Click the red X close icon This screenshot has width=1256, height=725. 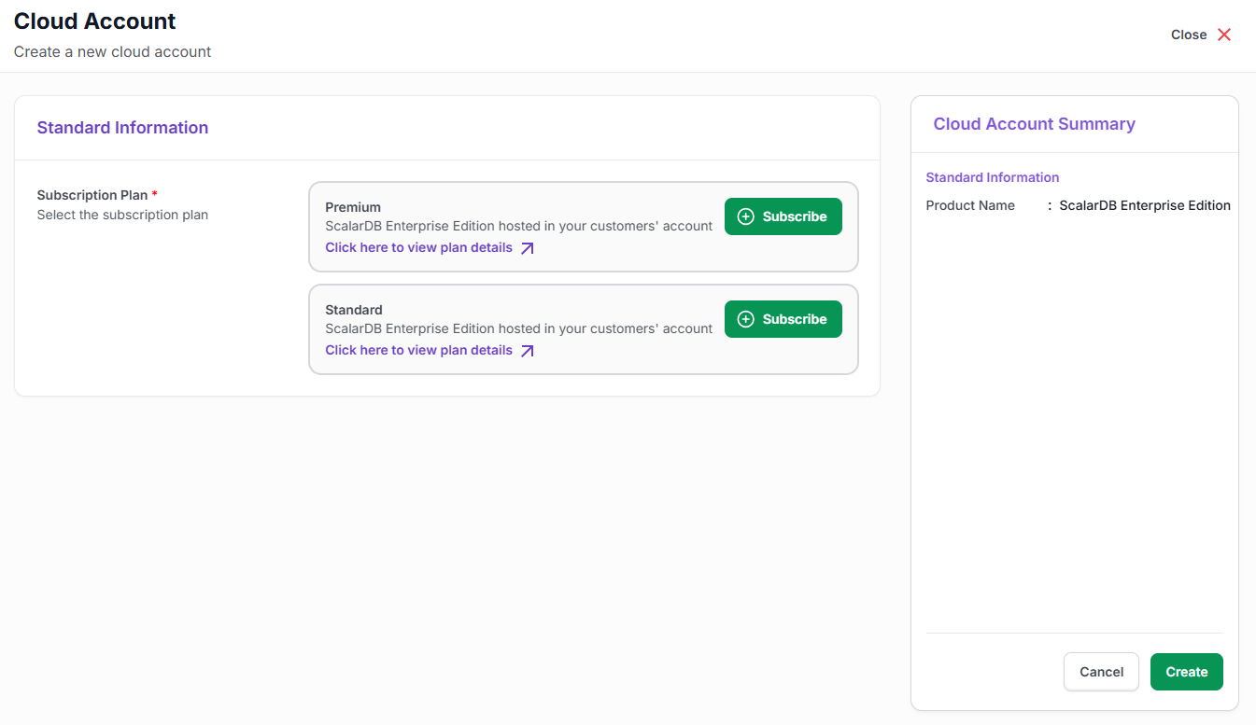click(1225, 35)
